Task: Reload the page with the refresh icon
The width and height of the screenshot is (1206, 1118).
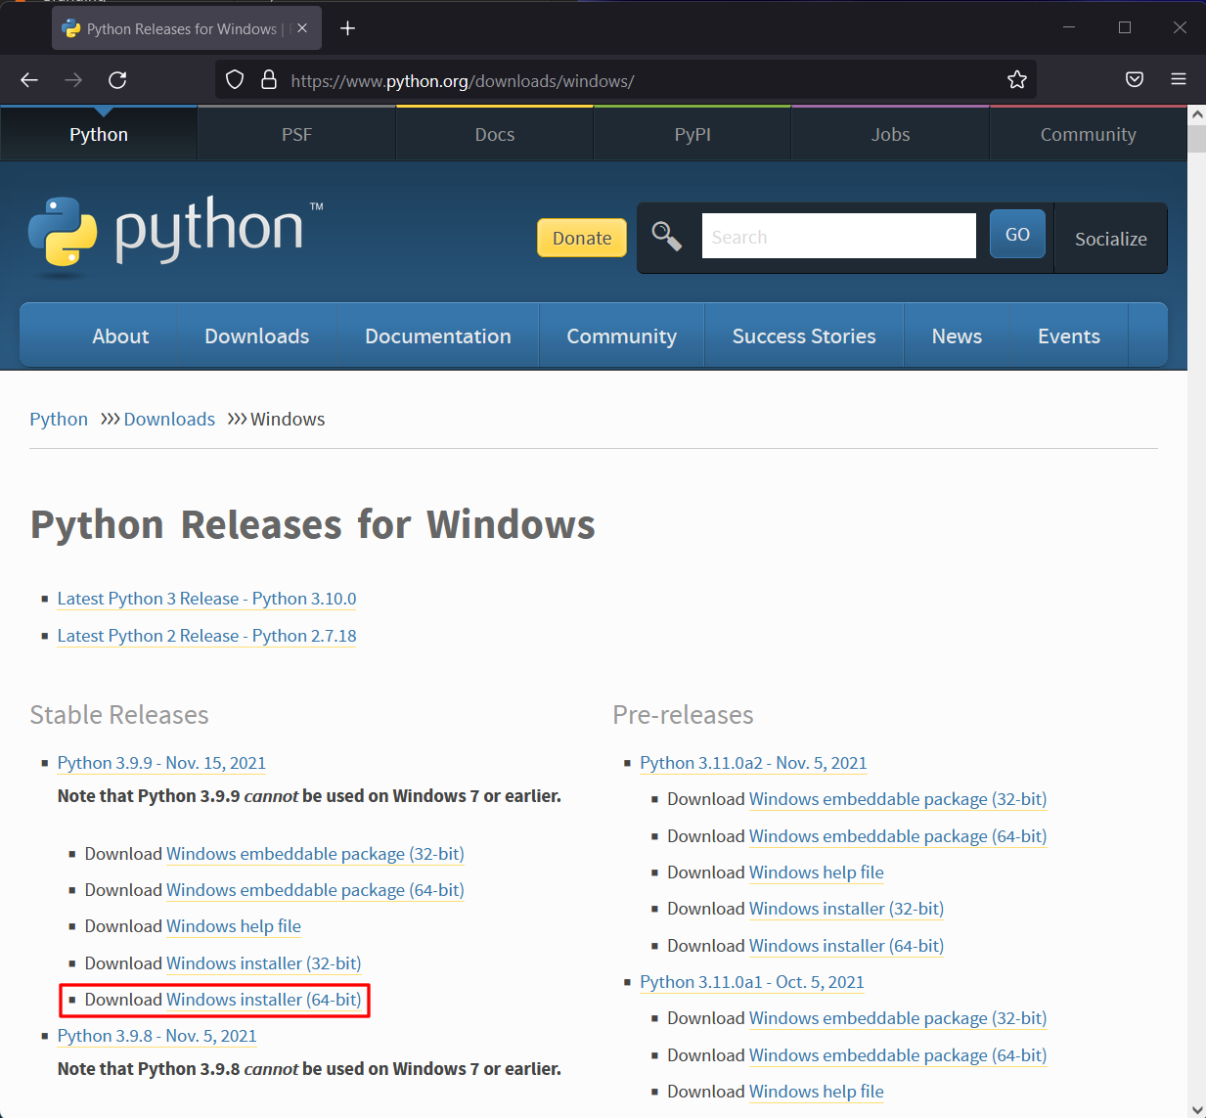Action: (117, 79)
